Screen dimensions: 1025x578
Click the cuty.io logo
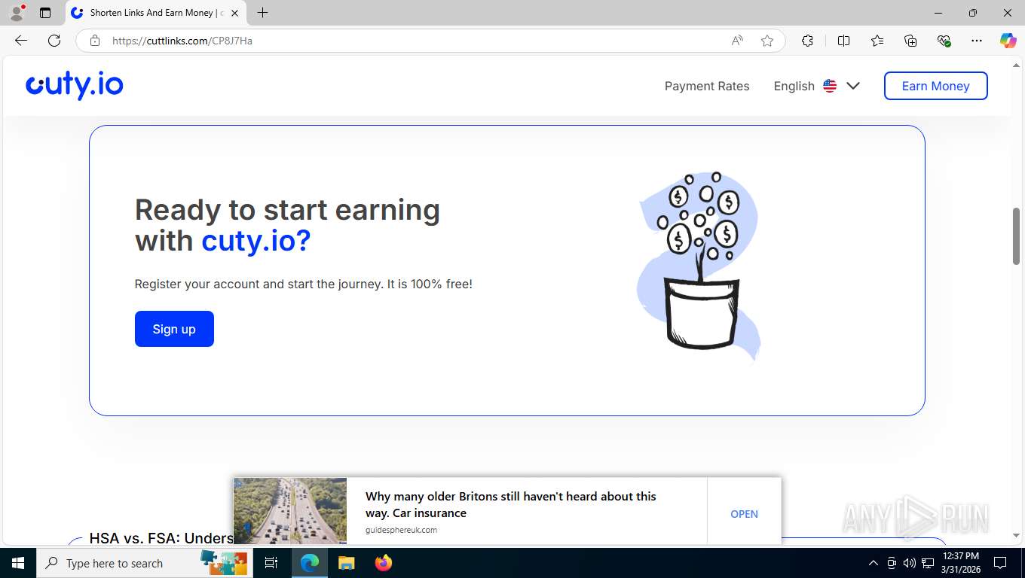tap(75, 85)
